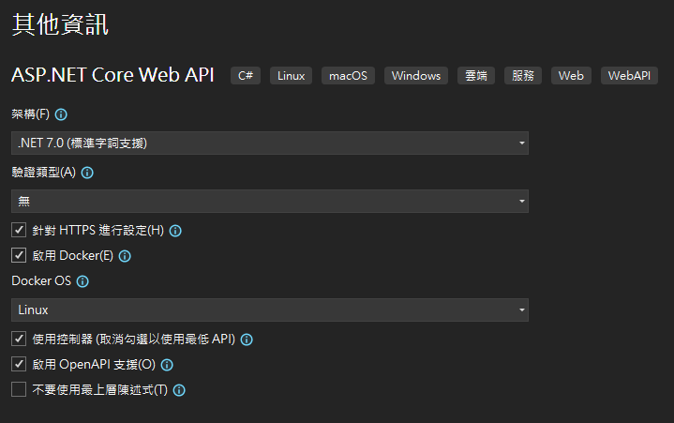This screenshot has height=423, width=674.
Task: Open the .NET 7.0 framework dropdown
Action: (270, 143)
